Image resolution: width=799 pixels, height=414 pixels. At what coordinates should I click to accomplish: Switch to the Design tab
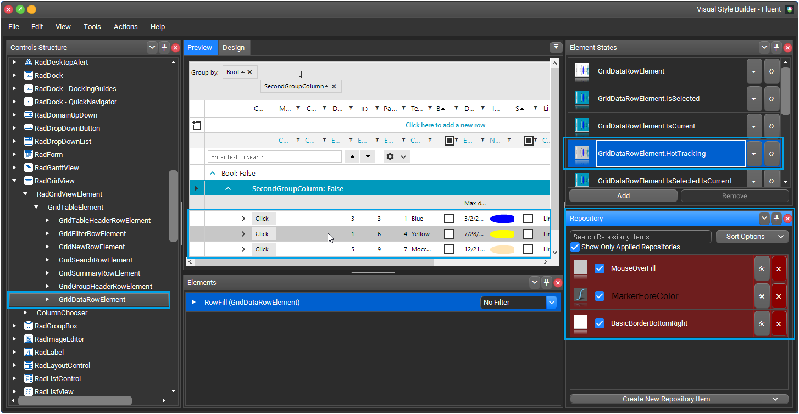pyautogui.click(x=234, y=48)
